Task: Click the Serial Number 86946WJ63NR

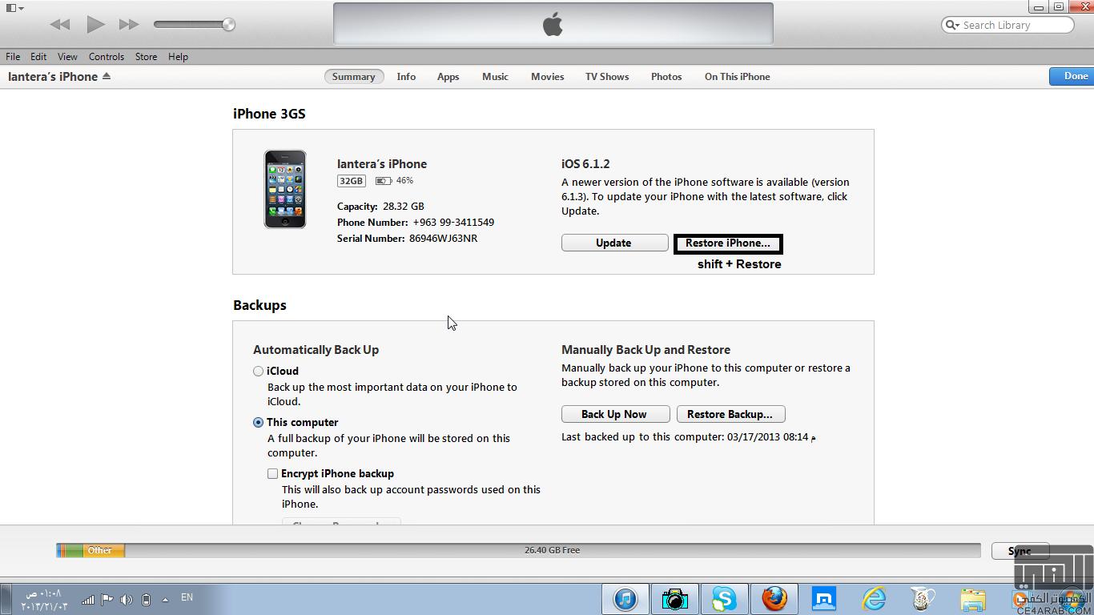Action: [443, 239]
